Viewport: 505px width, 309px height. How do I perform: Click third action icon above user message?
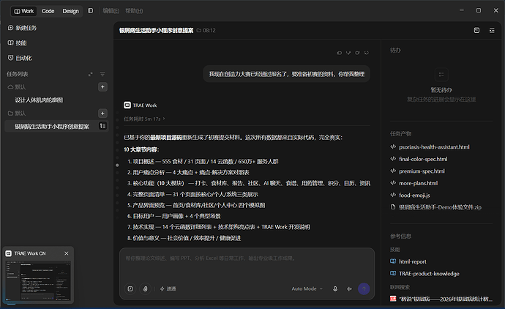pyautogui.click(x=357, y=53)
